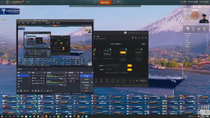Open 视图 View menu in OBS
Image resolution: width=210 pixels, height=118 pixels.
pyautogui.click(x=28, y=23)
